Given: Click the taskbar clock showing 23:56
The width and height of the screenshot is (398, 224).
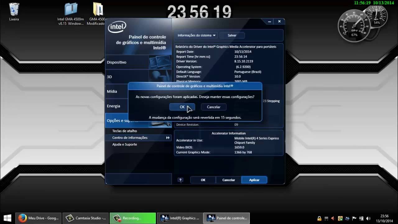Looking at the screenshot, I should [x=385, y=218].
